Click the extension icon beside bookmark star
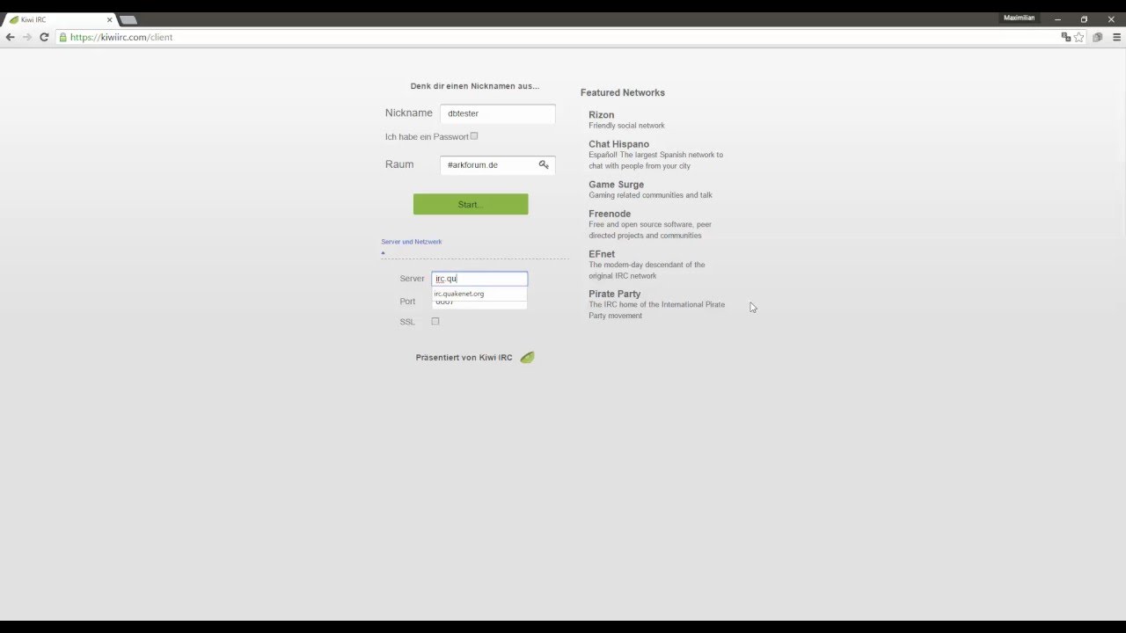 pyautogui.click(x=1098, y=37)
